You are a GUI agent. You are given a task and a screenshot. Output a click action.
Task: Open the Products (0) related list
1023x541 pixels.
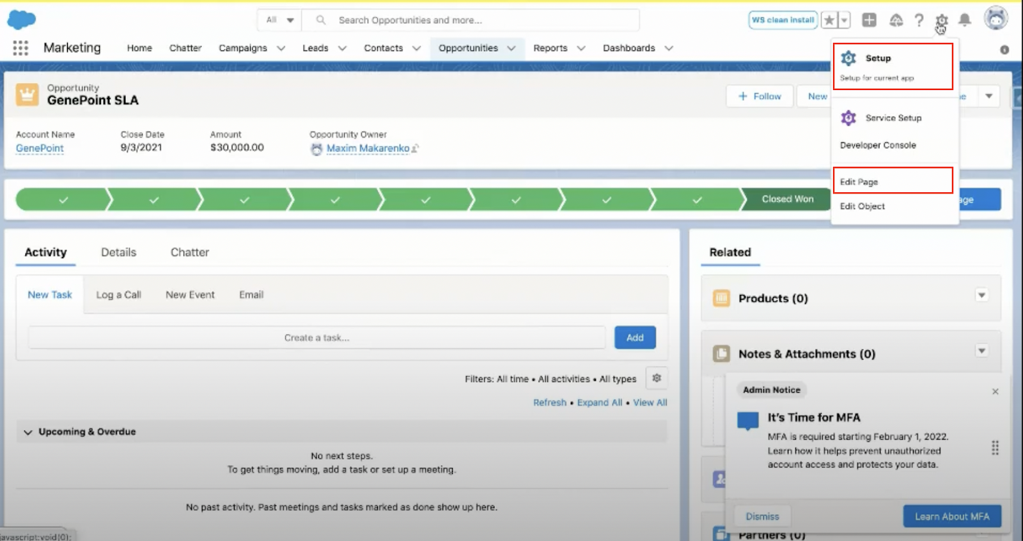coord(773,298)
